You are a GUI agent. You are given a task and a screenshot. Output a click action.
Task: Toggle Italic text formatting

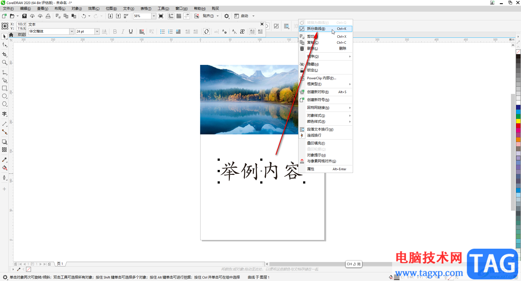[x=123, y=31]
